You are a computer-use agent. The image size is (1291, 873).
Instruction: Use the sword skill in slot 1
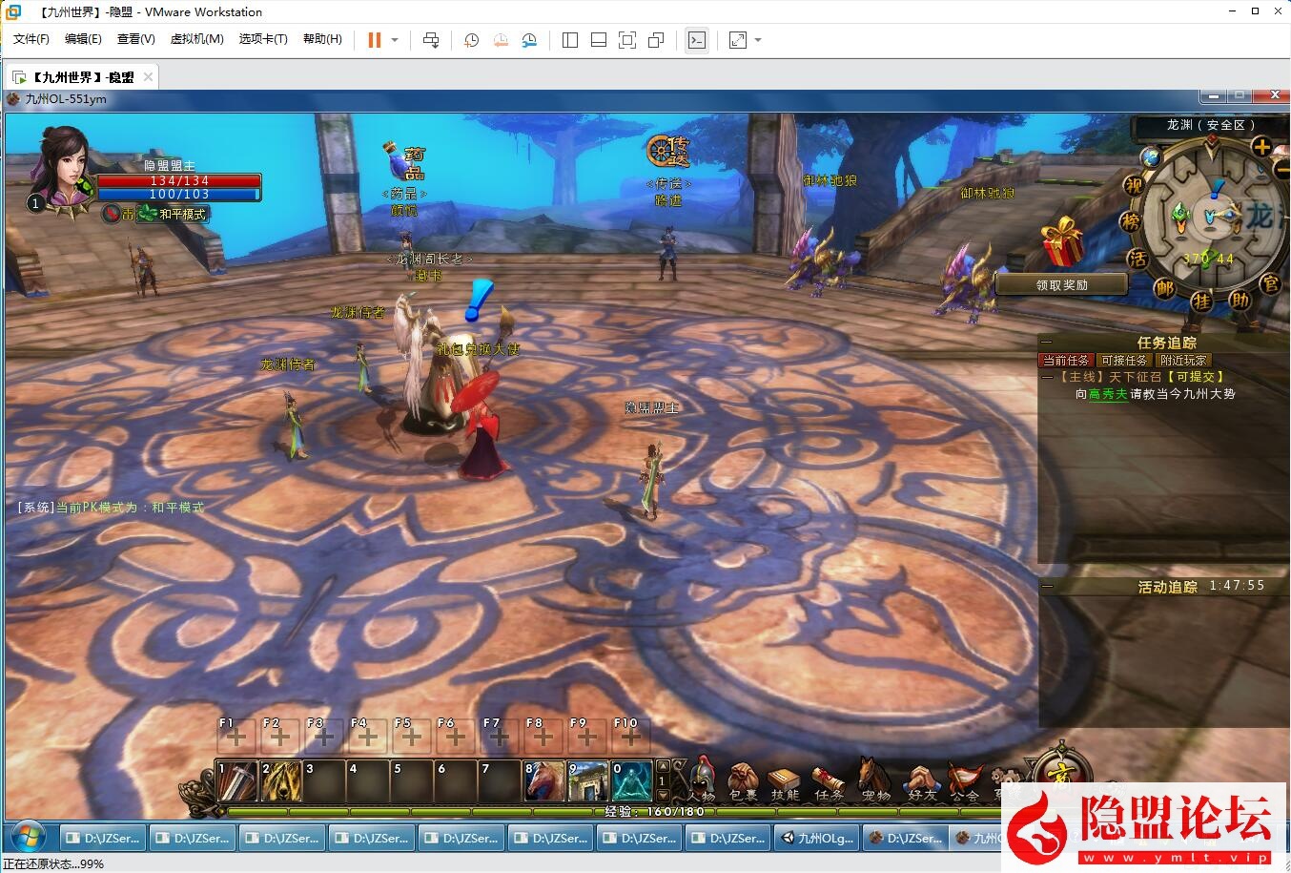236,781
